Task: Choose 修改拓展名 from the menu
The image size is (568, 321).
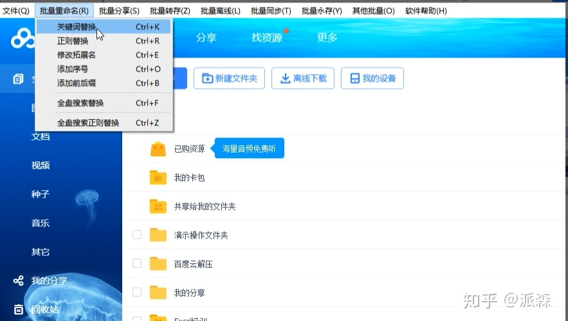Action: point(104,55)
